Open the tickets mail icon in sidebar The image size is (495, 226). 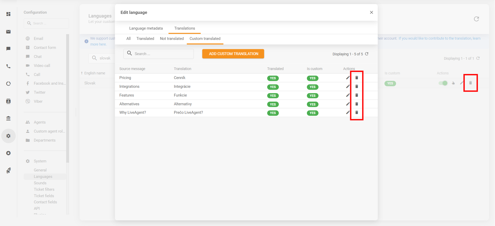pos(9,32)
